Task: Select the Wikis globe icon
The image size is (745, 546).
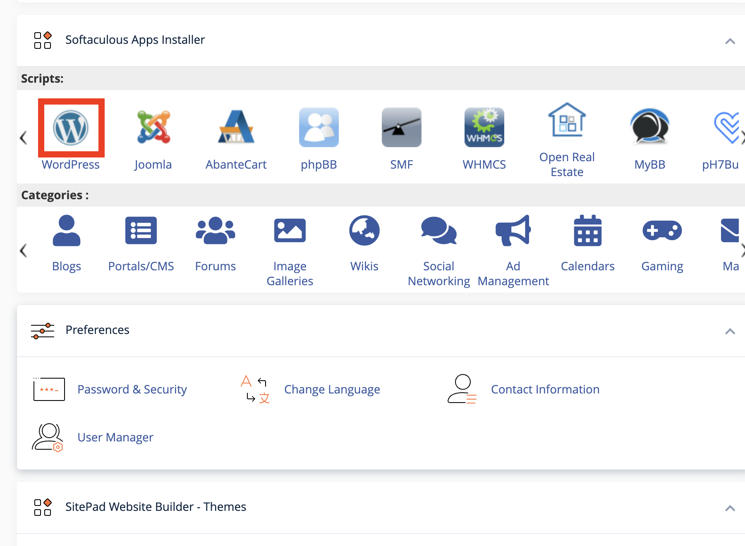Action: click(x=364, y=230)
